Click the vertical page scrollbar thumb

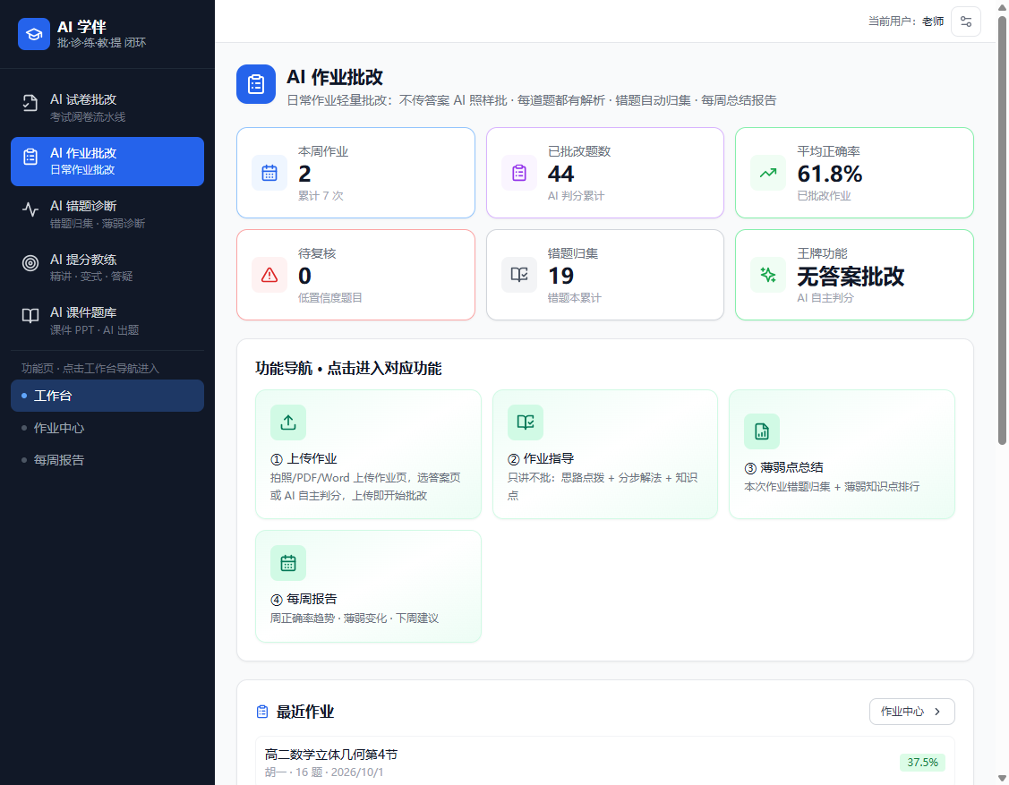[1002, 230]
